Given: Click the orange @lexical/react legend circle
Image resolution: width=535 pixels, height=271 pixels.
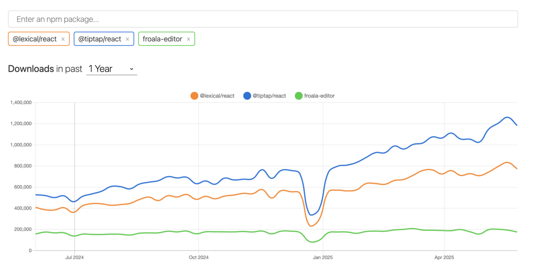Looking at the screenshot, I should coord(194,96).
